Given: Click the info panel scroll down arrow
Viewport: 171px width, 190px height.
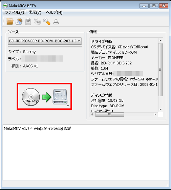Looking at the screenshot, I should pos(161,110).
